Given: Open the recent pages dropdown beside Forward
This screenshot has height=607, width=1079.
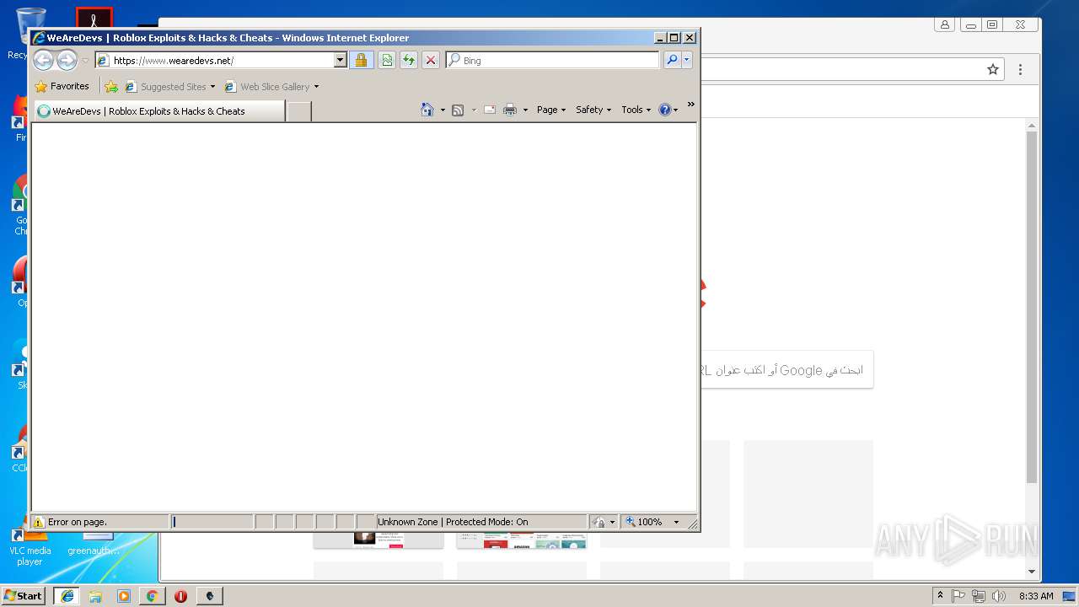Looking at the screenshot, I should (85, 61).
